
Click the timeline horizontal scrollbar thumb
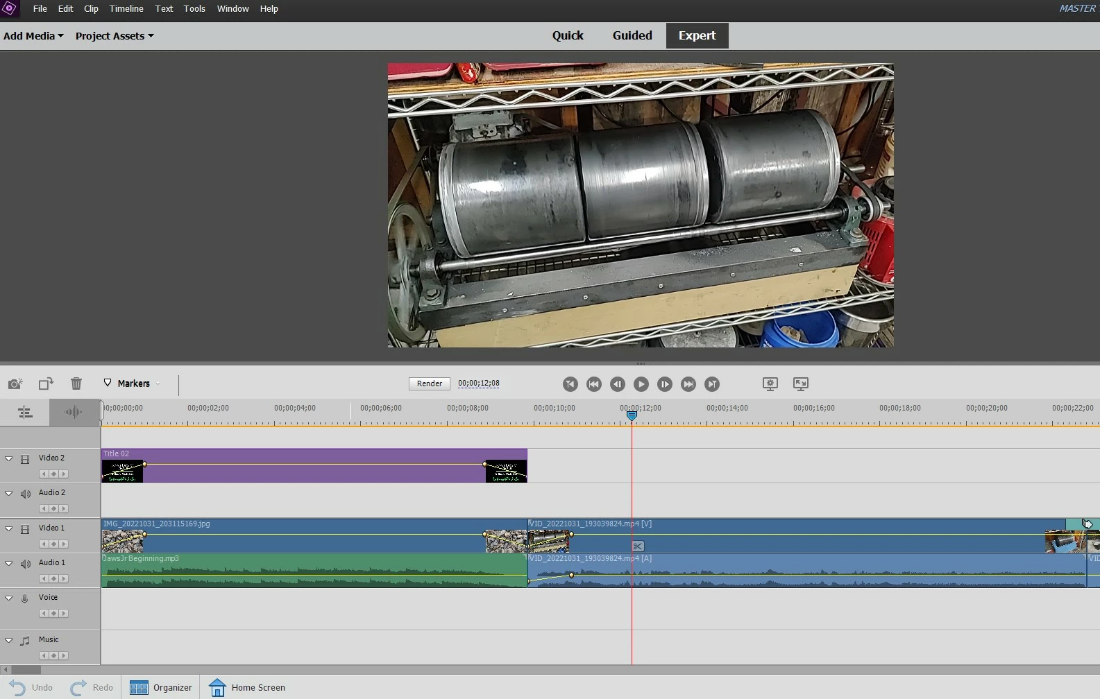point(26,670)
